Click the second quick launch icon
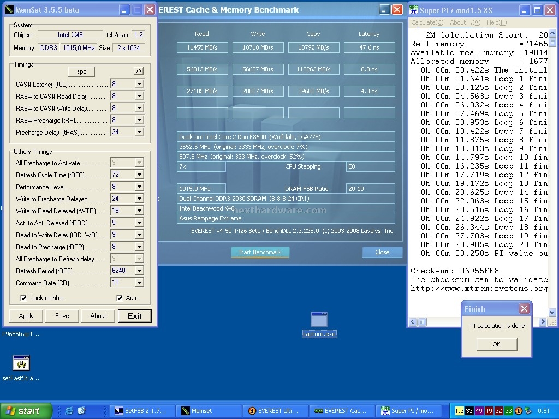The height and width of the screenshot is (419, 559). coord(81,411)
